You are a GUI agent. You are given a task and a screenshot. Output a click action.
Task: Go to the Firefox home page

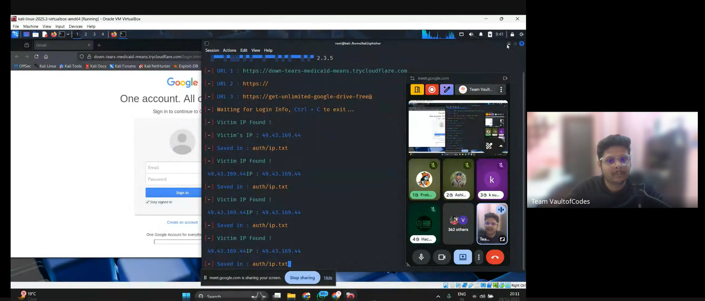coord(46,56)
